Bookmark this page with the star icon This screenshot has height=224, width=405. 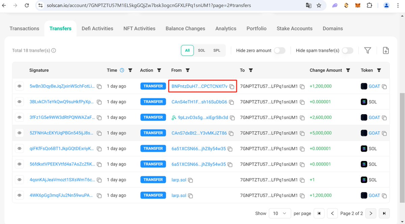pos(319,5)
